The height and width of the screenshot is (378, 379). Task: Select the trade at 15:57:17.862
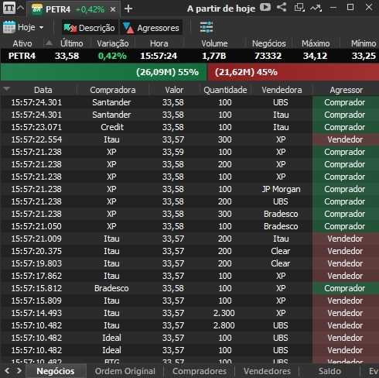[x=189, y=276]
